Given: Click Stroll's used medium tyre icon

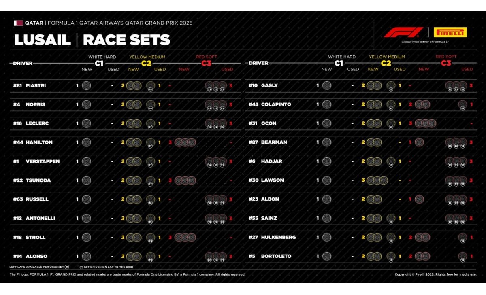Looking at the screenshot, I should click(150, 238).
